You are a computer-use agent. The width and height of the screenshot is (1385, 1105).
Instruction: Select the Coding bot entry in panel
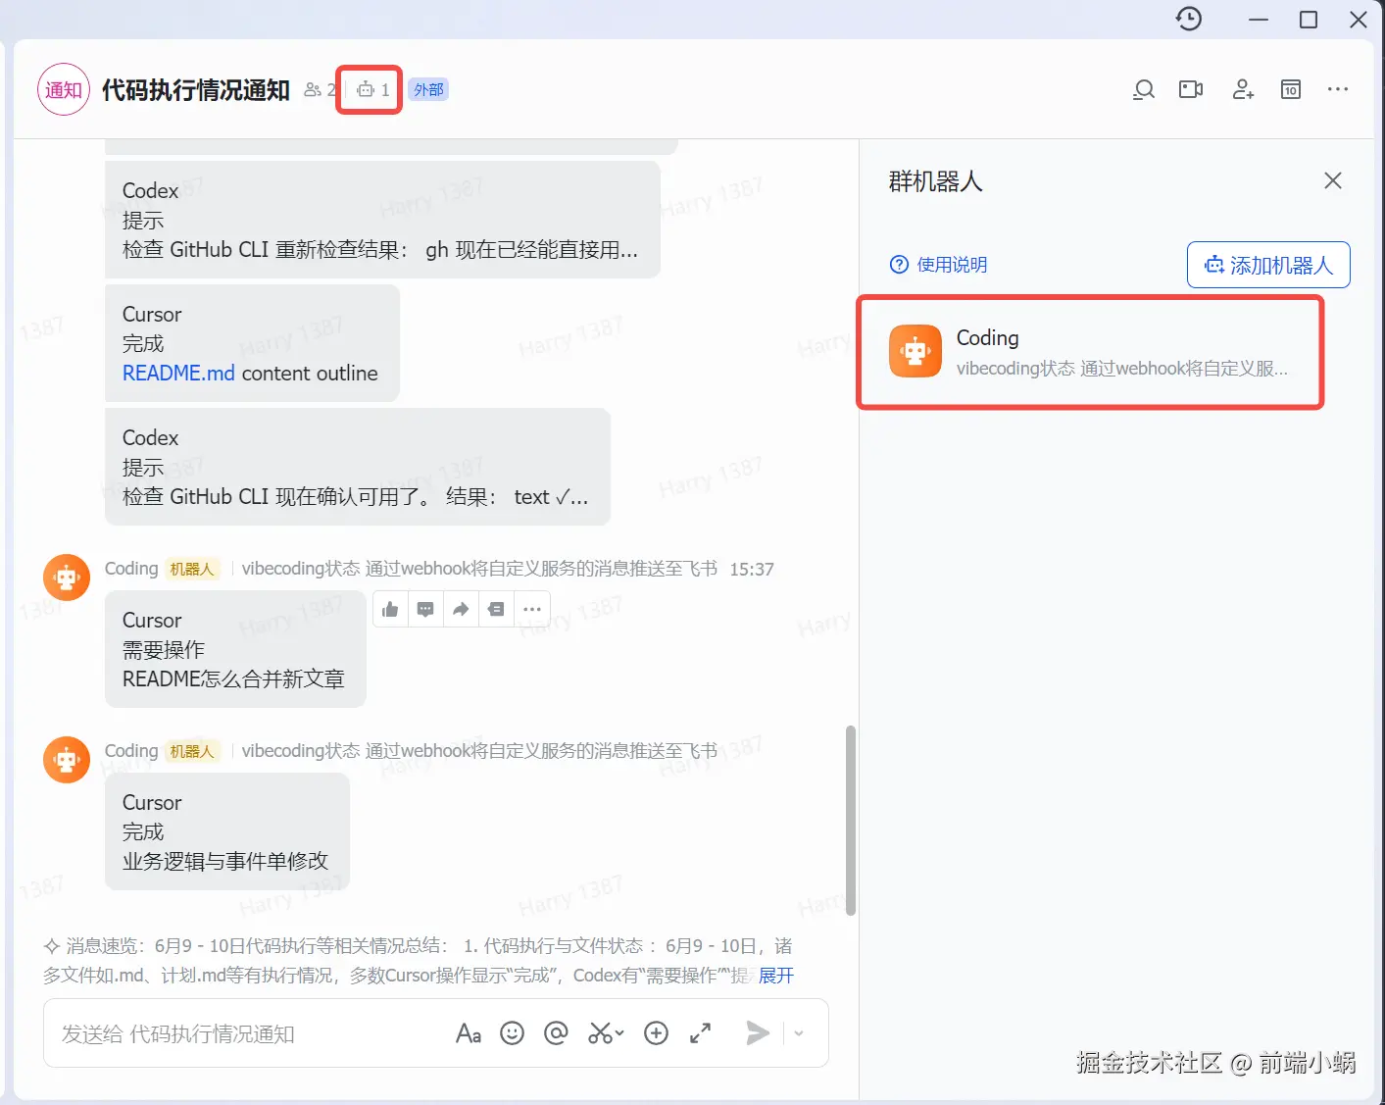1090,352
